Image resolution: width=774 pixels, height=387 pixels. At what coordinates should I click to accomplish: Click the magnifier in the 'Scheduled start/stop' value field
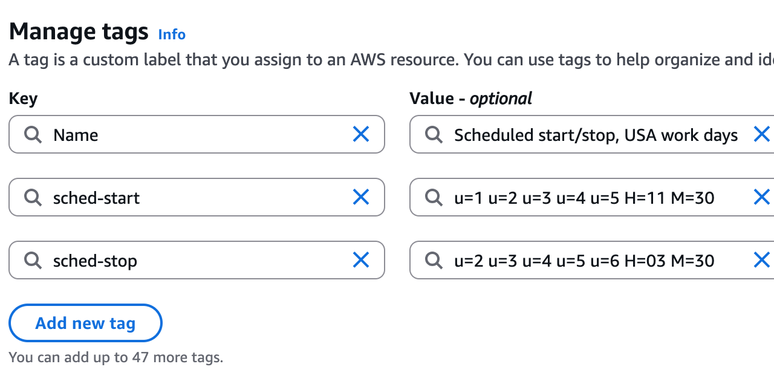coord(434,134)
